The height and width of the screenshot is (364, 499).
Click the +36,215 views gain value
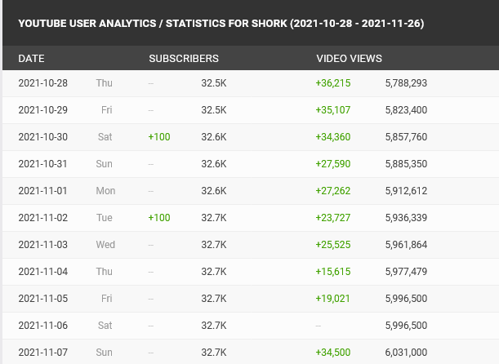click(332, 83)
